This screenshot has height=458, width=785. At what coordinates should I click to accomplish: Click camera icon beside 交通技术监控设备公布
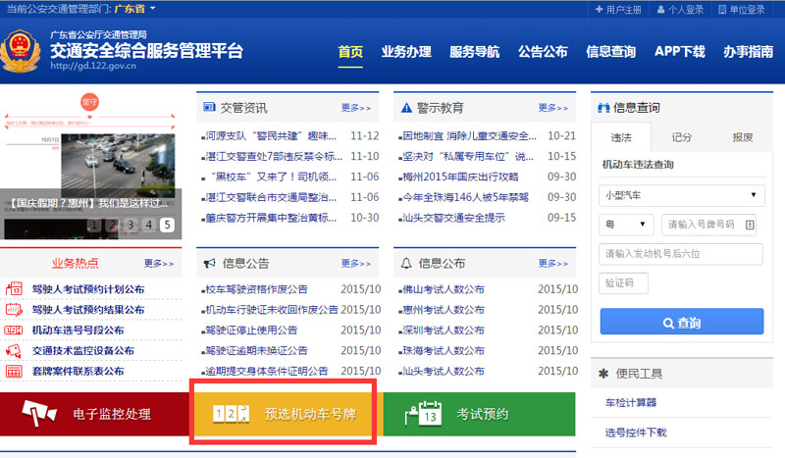click(x=14, y=350)
